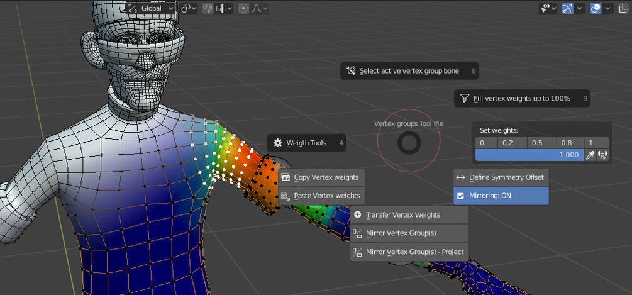Click Copy Vertex weights
632x295 pixels.
321,177
